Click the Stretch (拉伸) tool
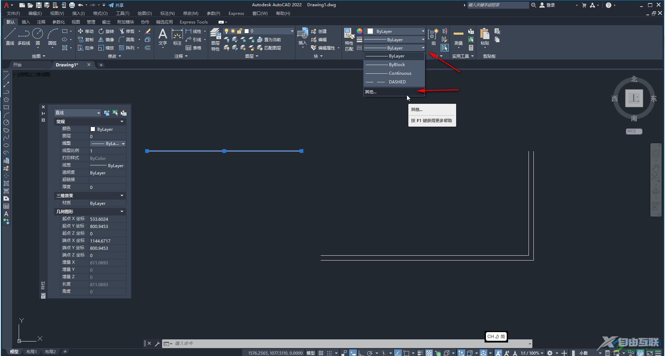This screenshot has height=356, width=665. tap(86, 48)
